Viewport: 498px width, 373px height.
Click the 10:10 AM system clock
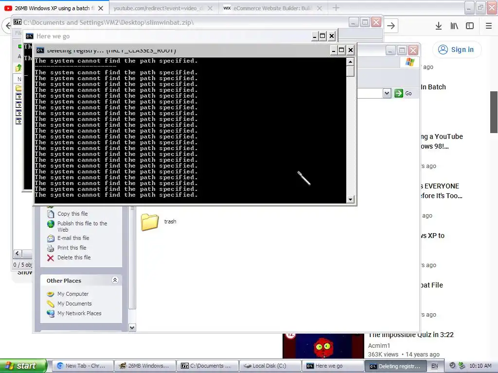click(480, 366)
